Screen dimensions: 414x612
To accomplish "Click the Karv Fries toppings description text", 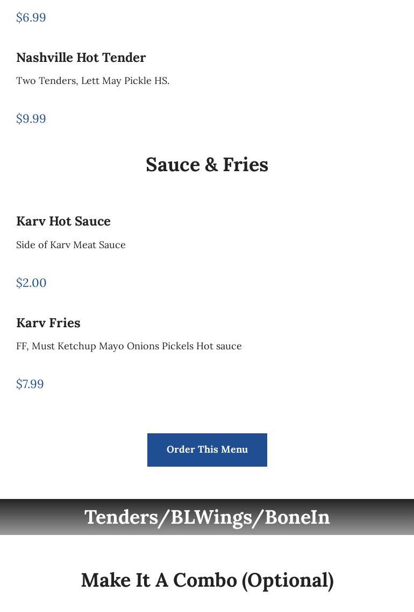I will (x=129, y=346).
